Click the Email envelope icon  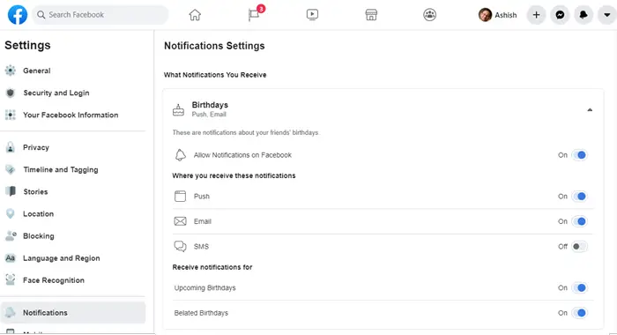point(180,221)
